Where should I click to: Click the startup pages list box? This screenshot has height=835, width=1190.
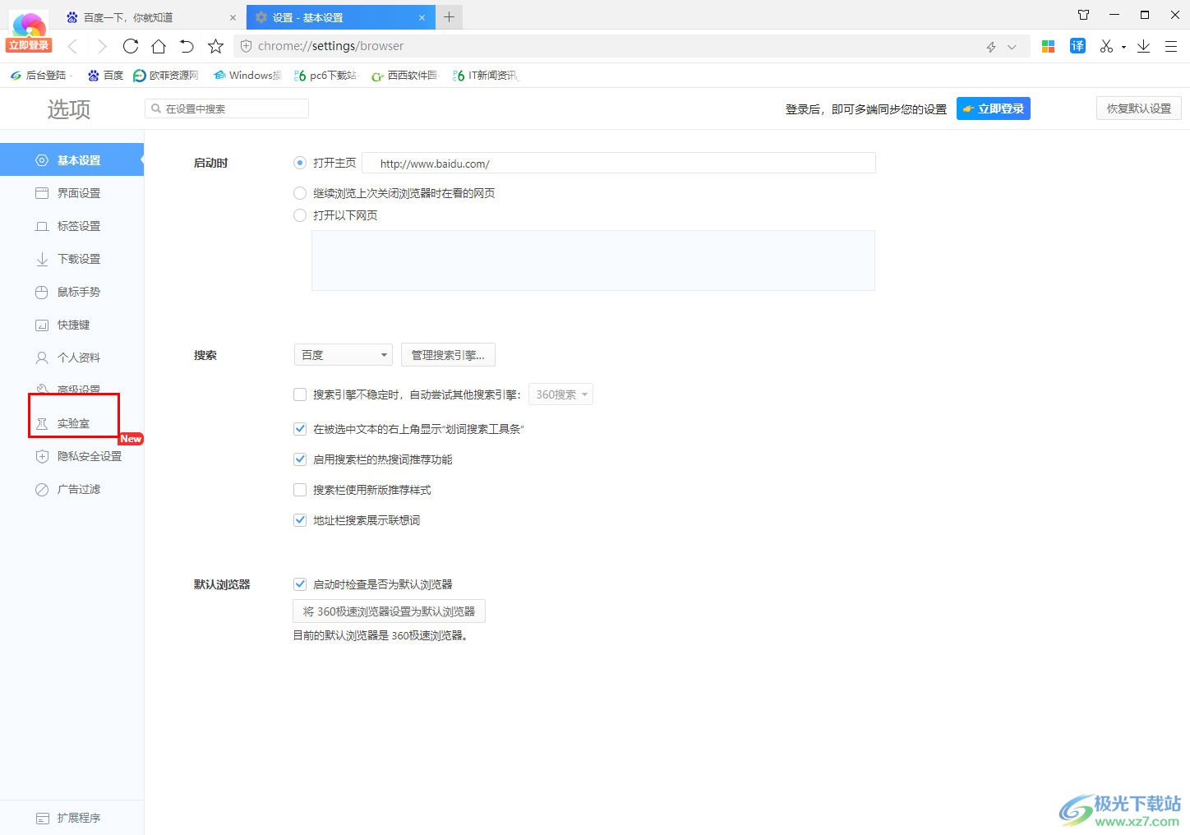(593, 261)
